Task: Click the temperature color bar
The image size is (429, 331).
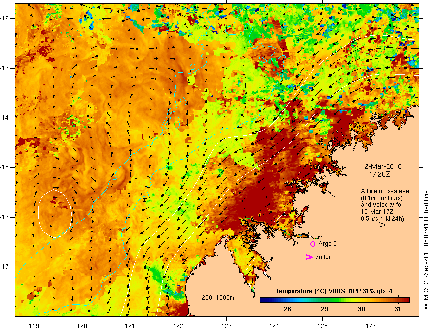Action: [334, 300]
